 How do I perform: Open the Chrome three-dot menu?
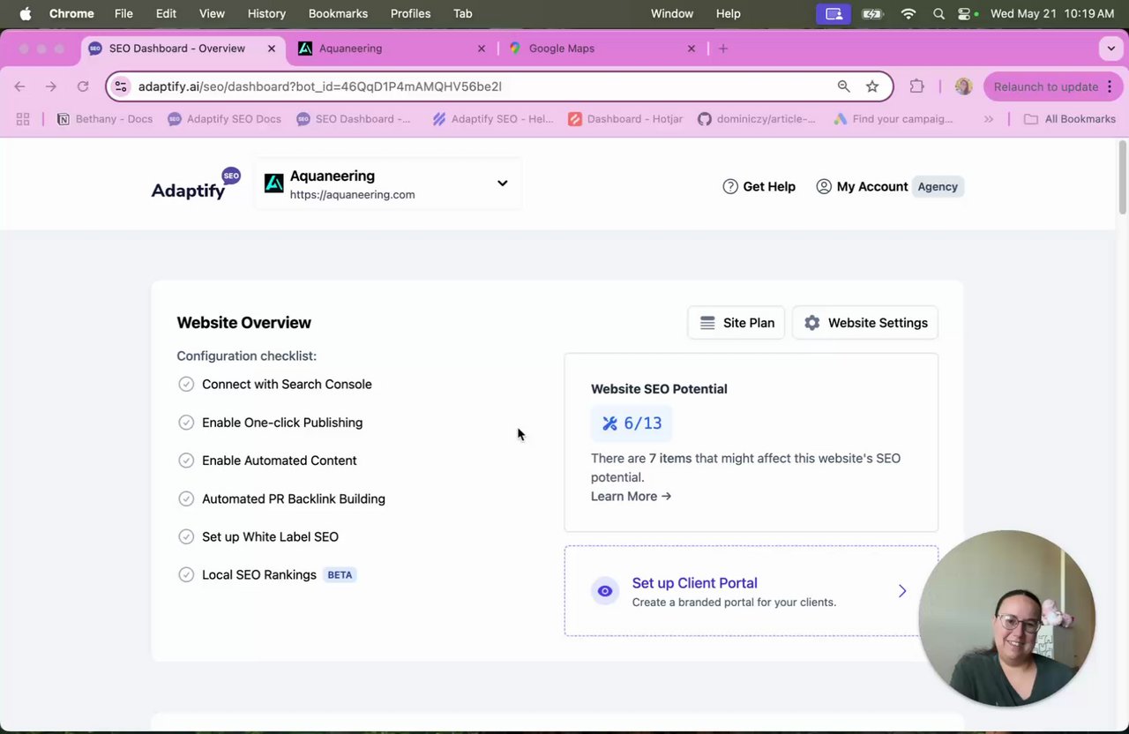coord(1110,86)
